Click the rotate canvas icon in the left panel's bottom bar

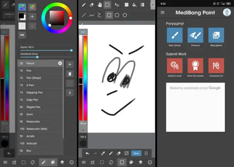[33, 162]
